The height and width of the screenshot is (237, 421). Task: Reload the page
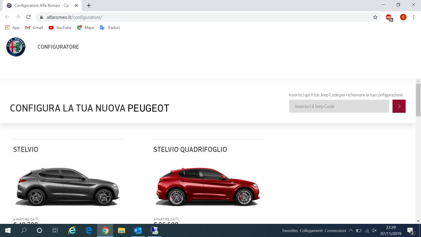point(28,17)
